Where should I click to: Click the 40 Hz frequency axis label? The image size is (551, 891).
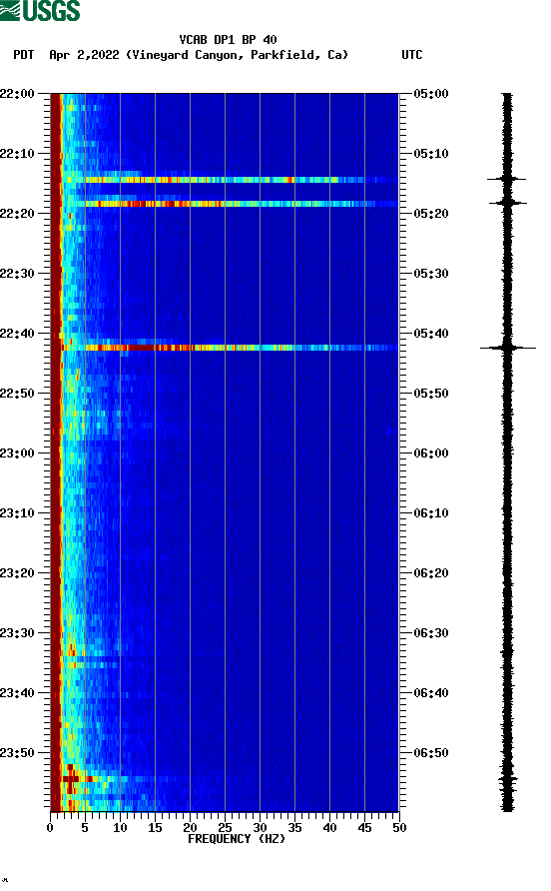330,828
